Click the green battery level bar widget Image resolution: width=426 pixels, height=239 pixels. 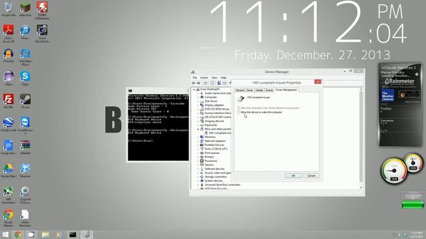[413, 205]
